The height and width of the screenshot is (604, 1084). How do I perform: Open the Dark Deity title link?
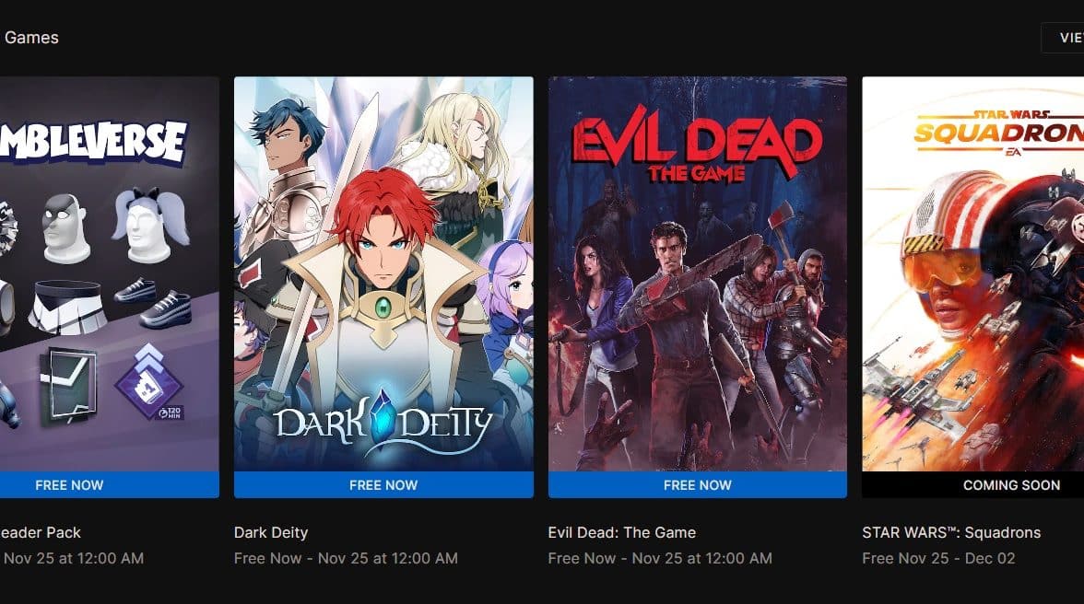point(271,532)
